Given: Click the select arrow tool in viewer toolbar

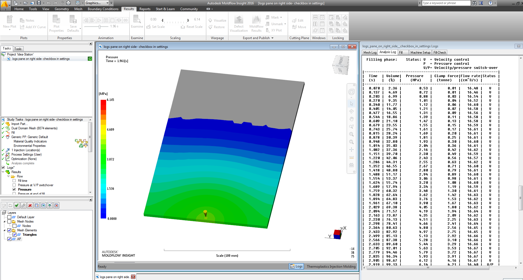Looking at the screenshot, I should click(x=351, y=104).
